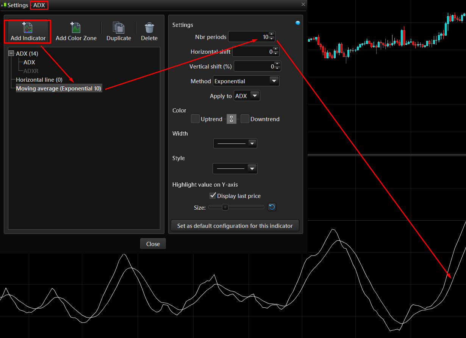Screen dimensions: 466x338
Task: Reset size with the blue undo icon
Action: 272,207
